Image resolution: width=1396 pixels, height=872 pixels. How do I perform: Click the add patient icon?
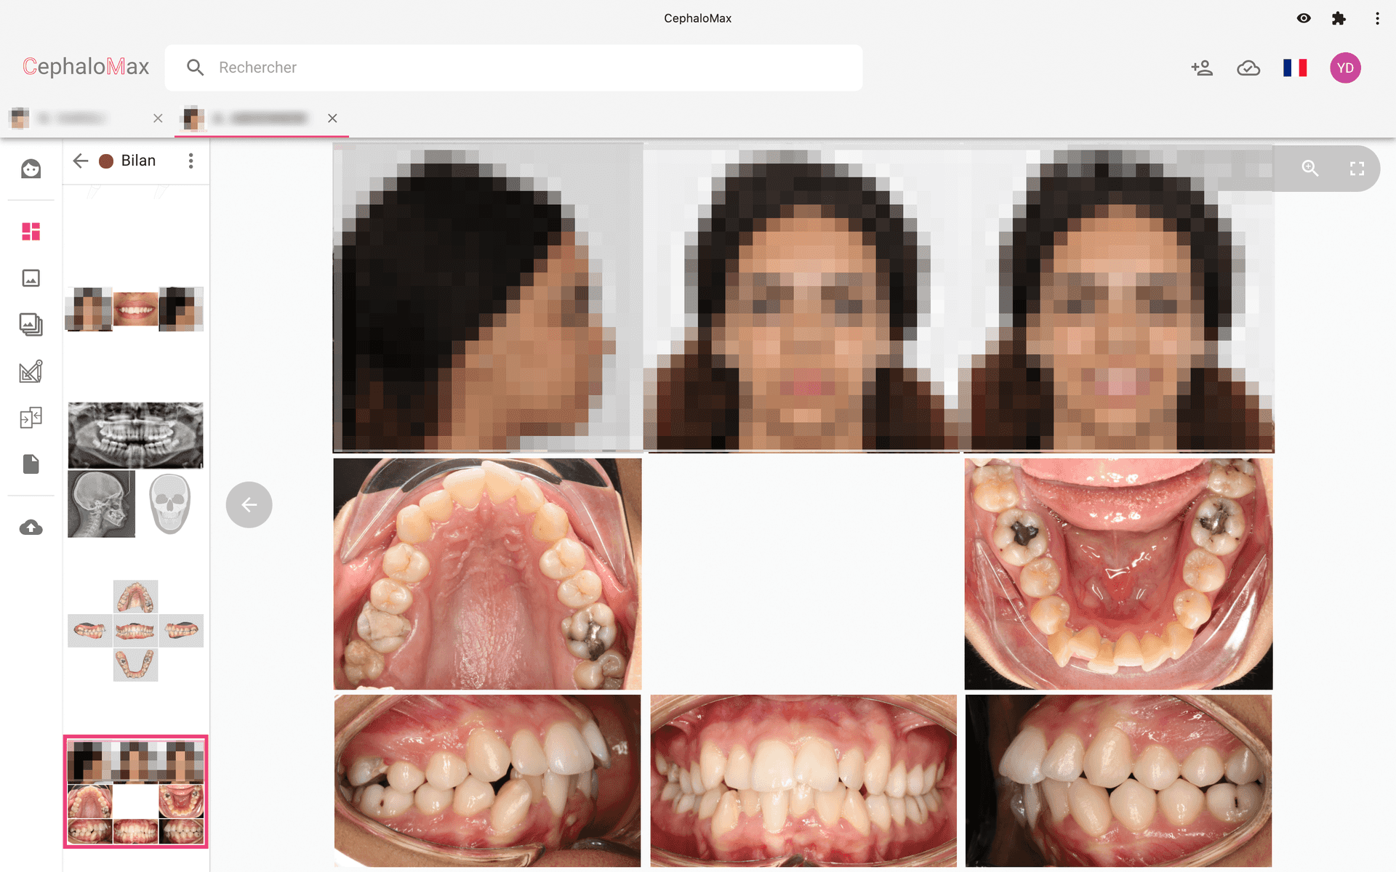click(x=1202, y=68)
